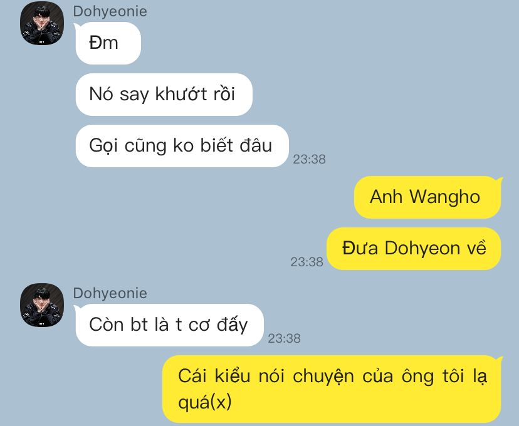Tap the quá(x) text on the last line
This screenshot has height=426, width=519.
[205, 402]
